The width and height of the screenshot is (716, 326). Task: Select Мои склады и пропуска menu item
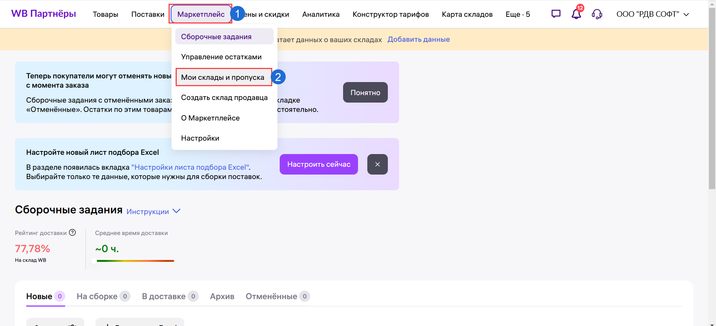224,77
